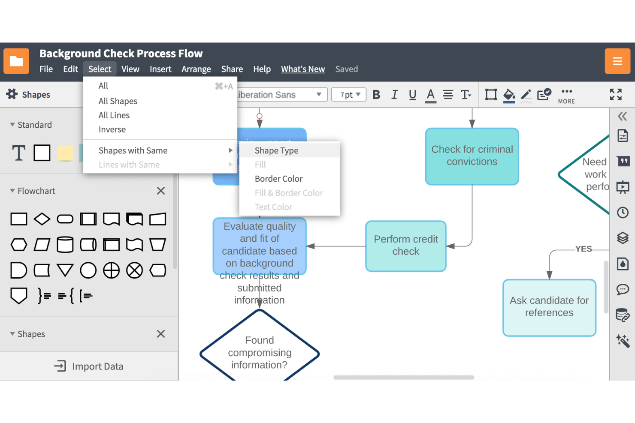Viewport: 635px width, 423px height.
Task: Select the flowchart database cylinder shape
Action: [x=65, y=244]
